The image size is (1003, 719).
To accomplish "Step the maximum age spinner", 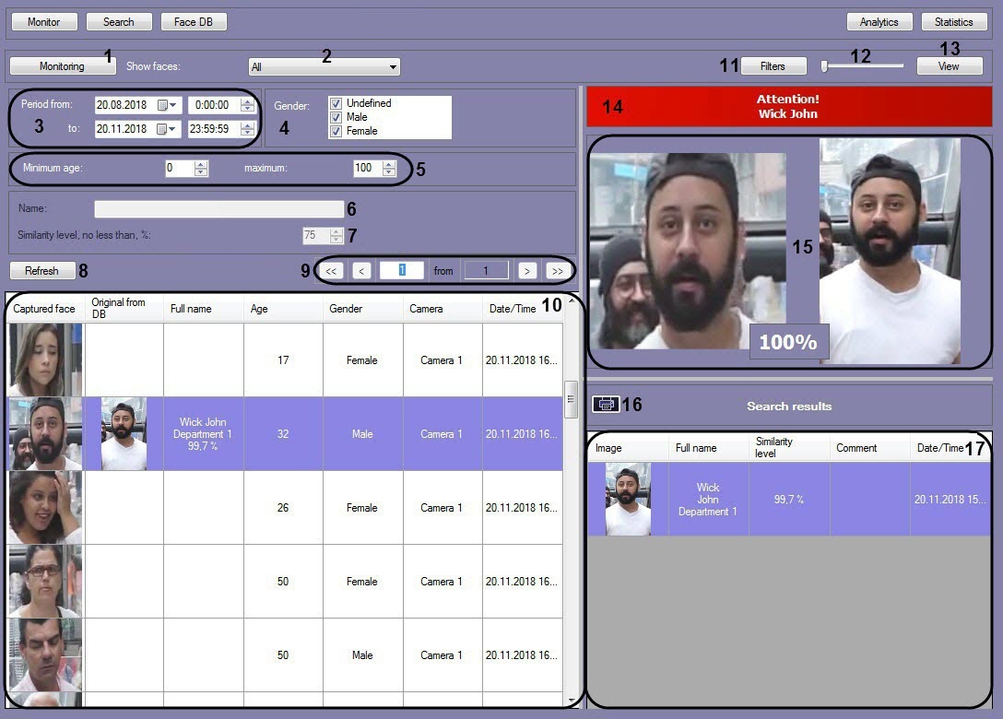I will click(x=389, y=169).
